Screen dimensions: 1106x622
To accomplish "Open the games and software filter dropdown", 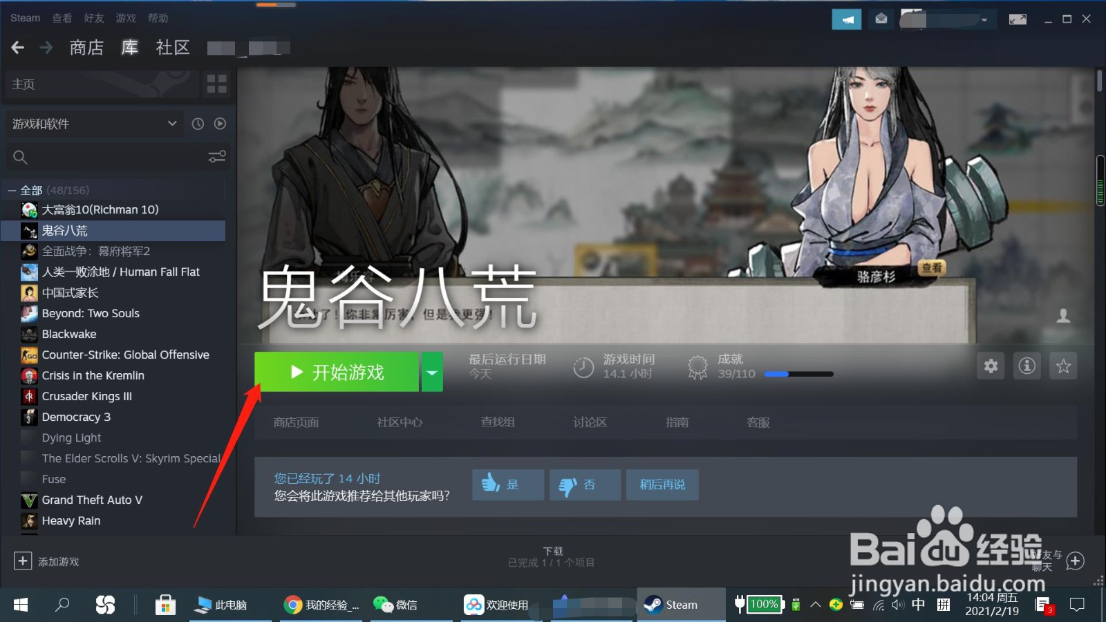I will click(94, 124).
